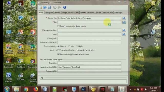Open File Explorer from the taskbar
Image resolution: width=164 pixels, height=92 pixels.
point(16,89)
